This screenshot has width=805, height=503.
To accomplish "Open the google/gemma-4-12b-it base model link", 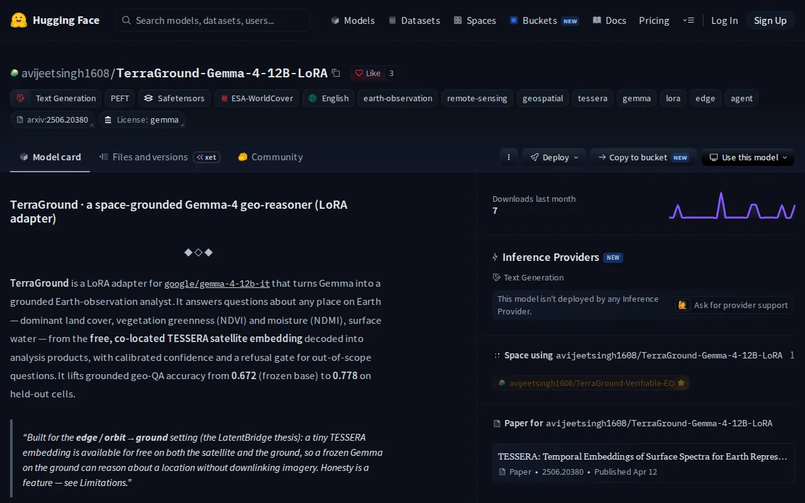I will coord(217,284).
